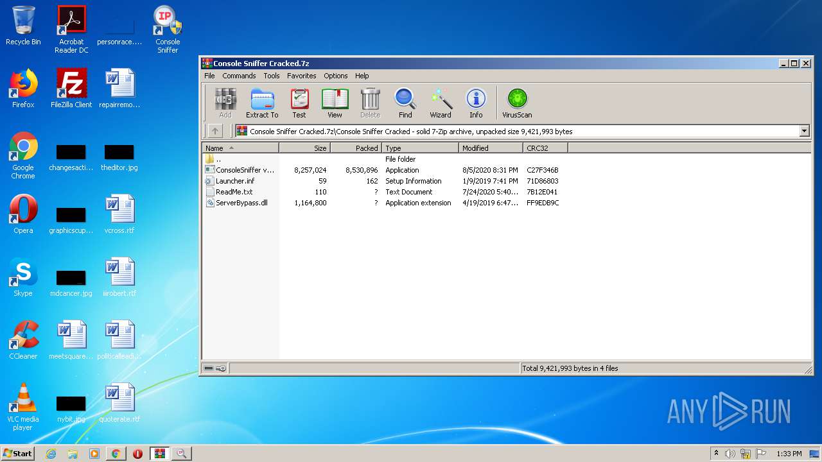Click the Start button

pyautogui.click(x=17, y=453)
